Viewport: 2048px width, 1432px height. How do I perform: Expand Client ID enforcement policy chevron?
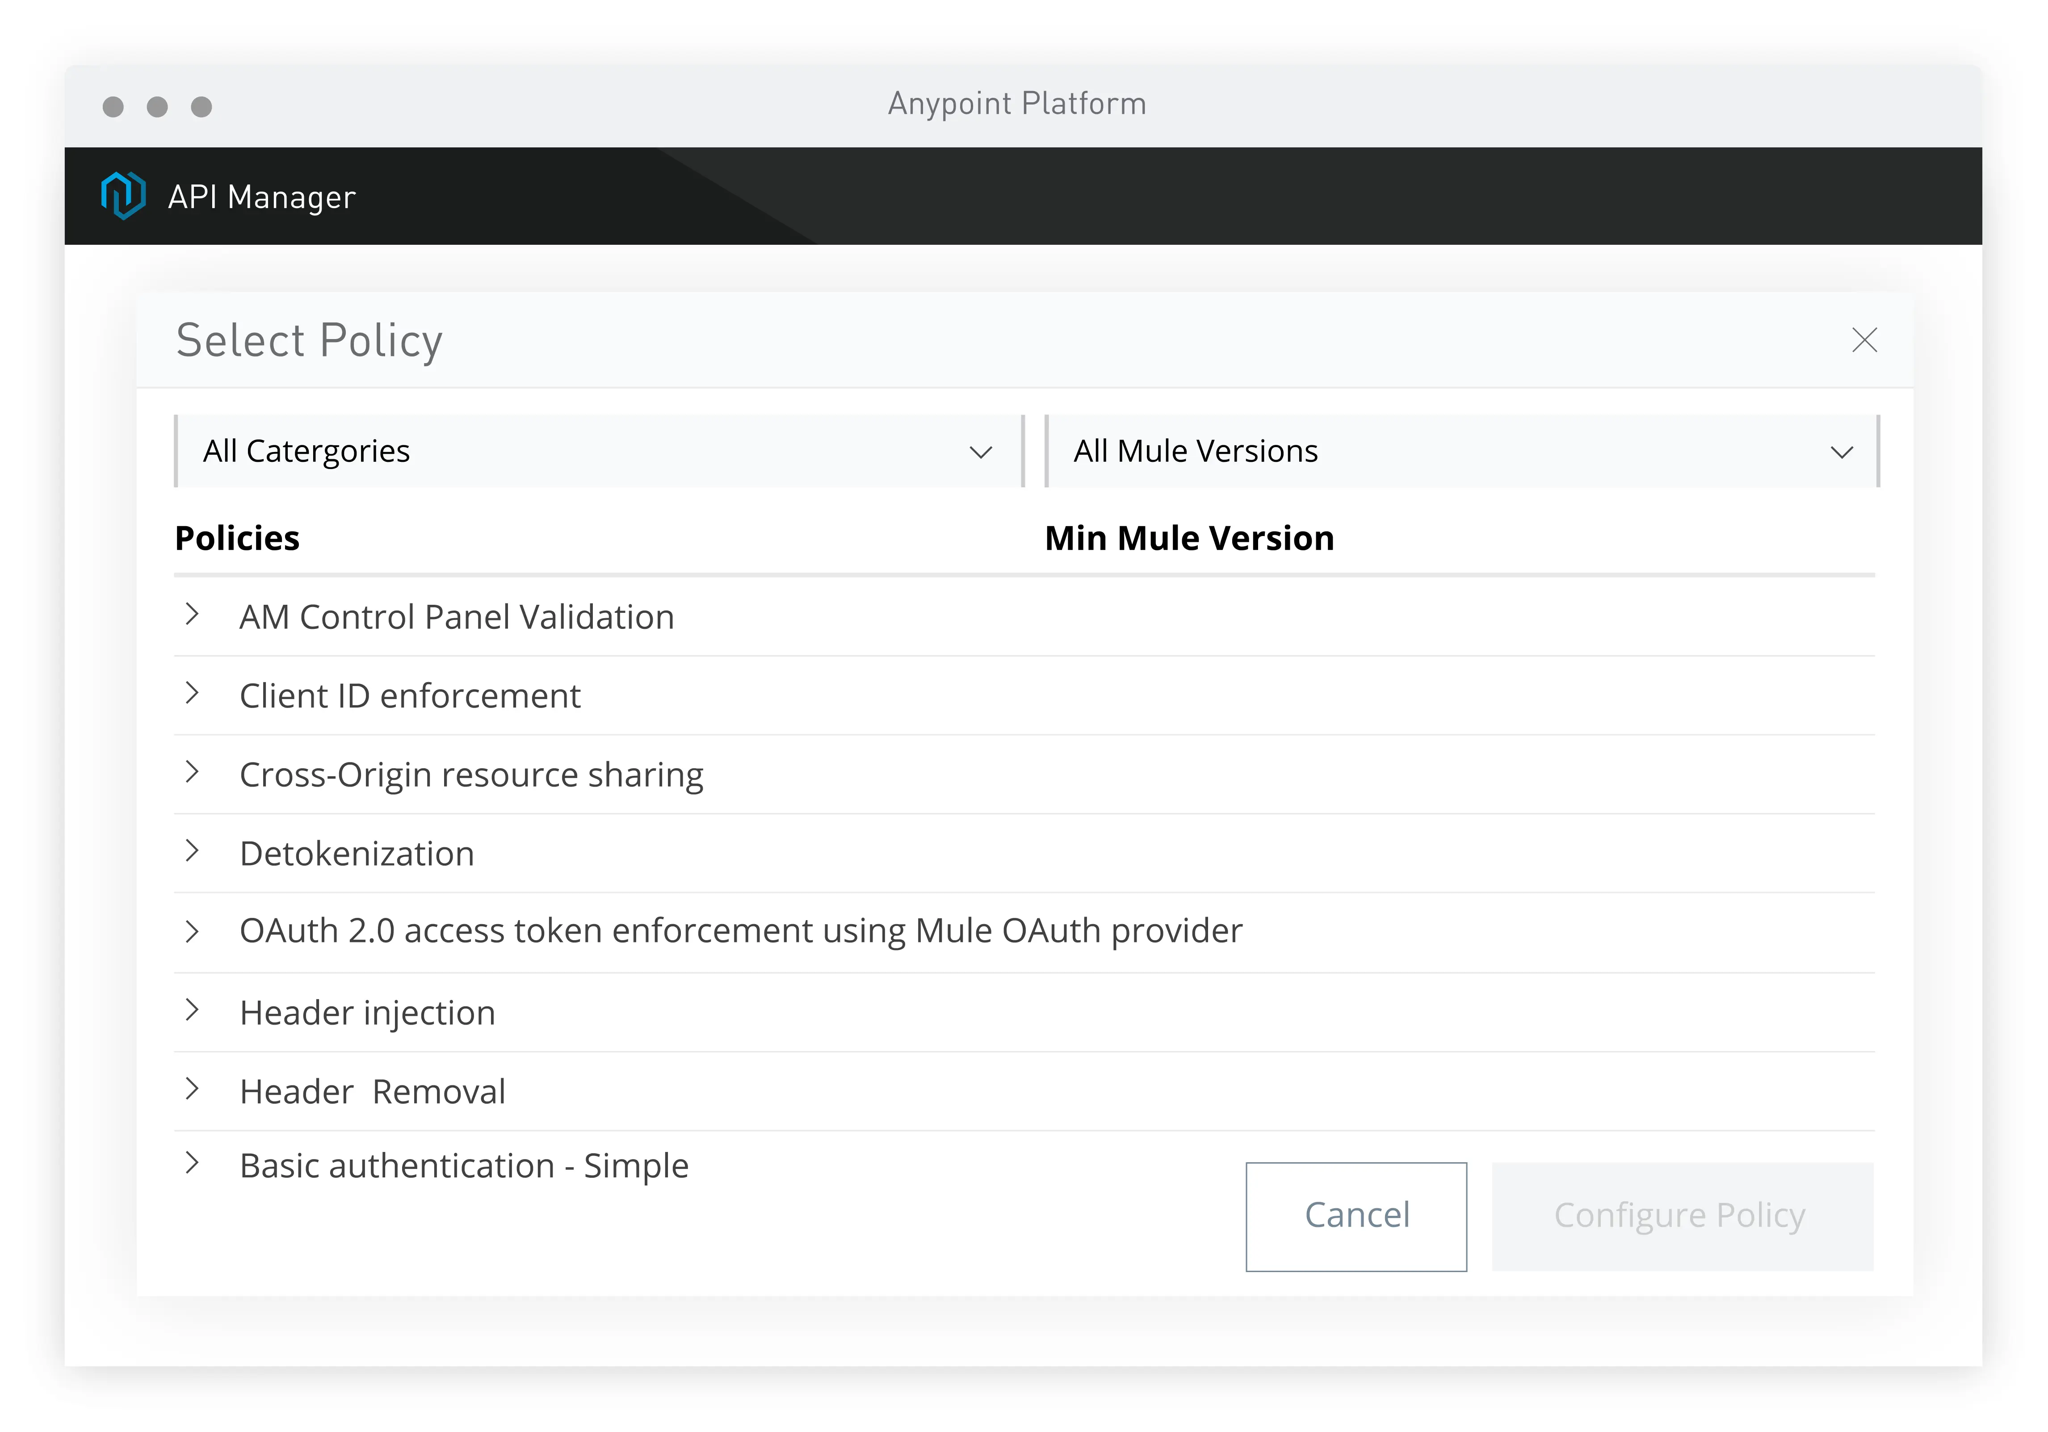pyautogui.click(x=192, y=693)
